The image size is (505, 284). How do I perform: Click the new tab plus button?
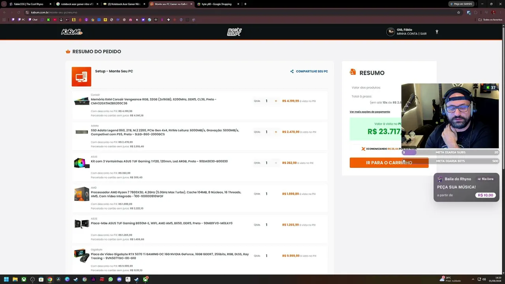(x=245, y=4)
